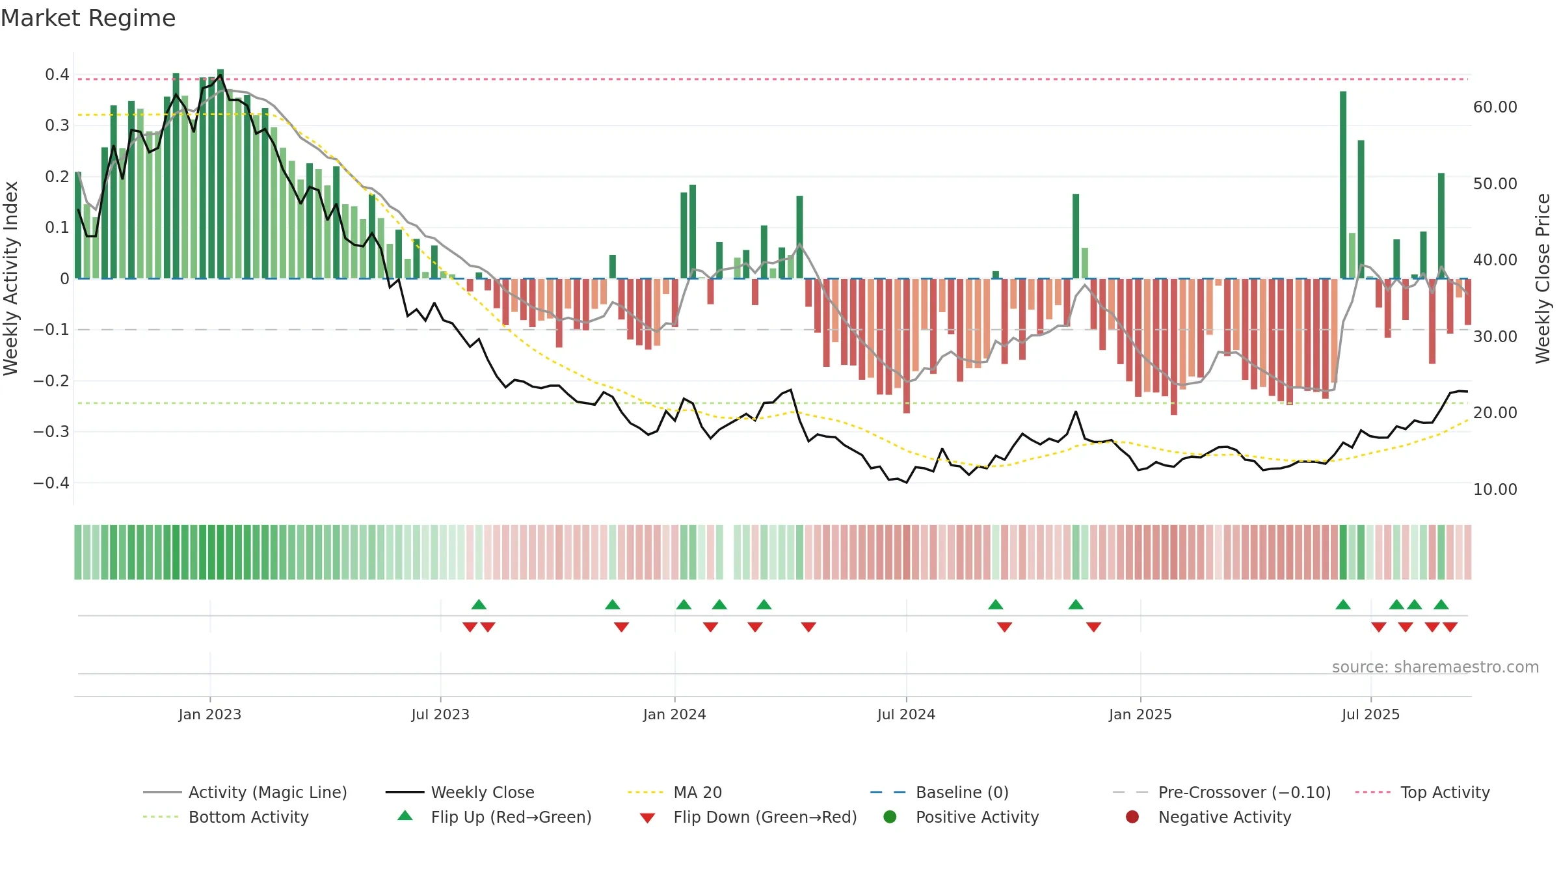Click the last flip-down triangle on the right
This screenshot has width=1561, height=878.
(x=1450, y=627)
